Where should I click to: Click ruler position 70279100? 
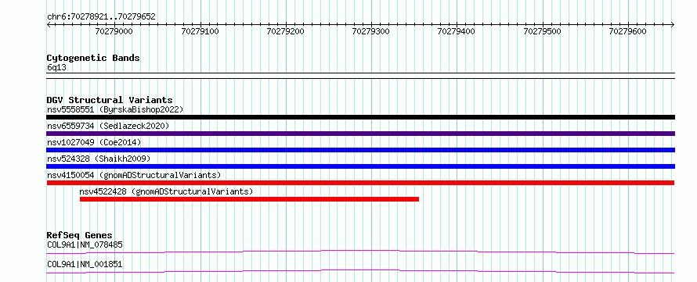pyautogui.click(x=200, y=31)
